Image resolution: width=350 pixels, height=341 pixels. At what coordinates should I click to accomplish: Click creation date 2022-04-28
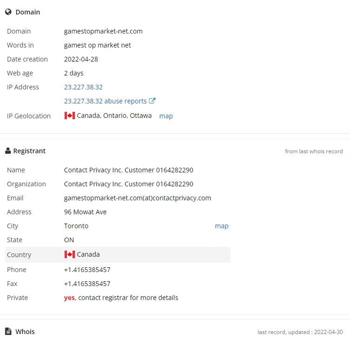pyautogui.click(x=81, y=59)
